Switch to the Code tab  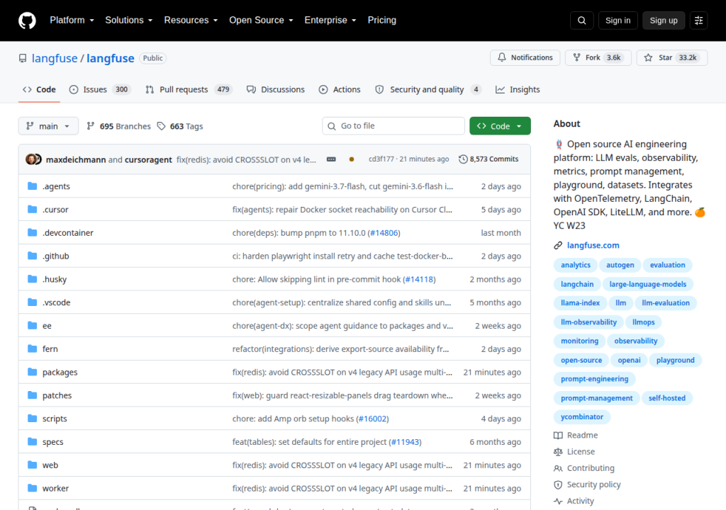(40, 89)
